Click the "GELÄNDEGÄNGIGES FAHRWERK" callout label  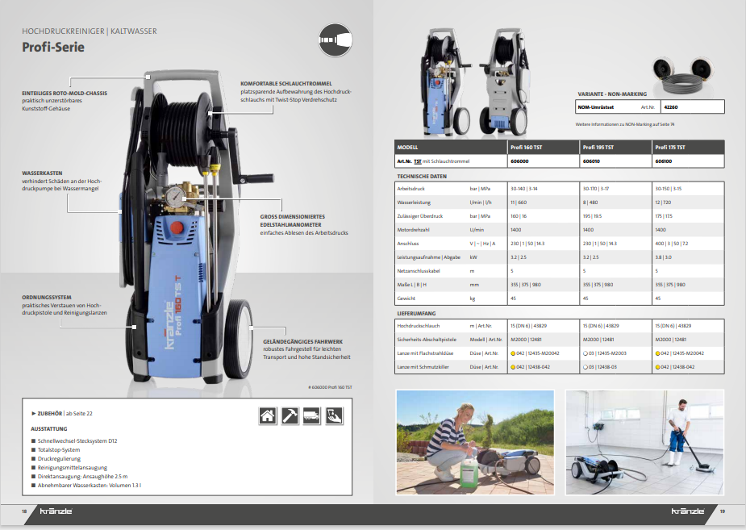[x=303, y=341]
